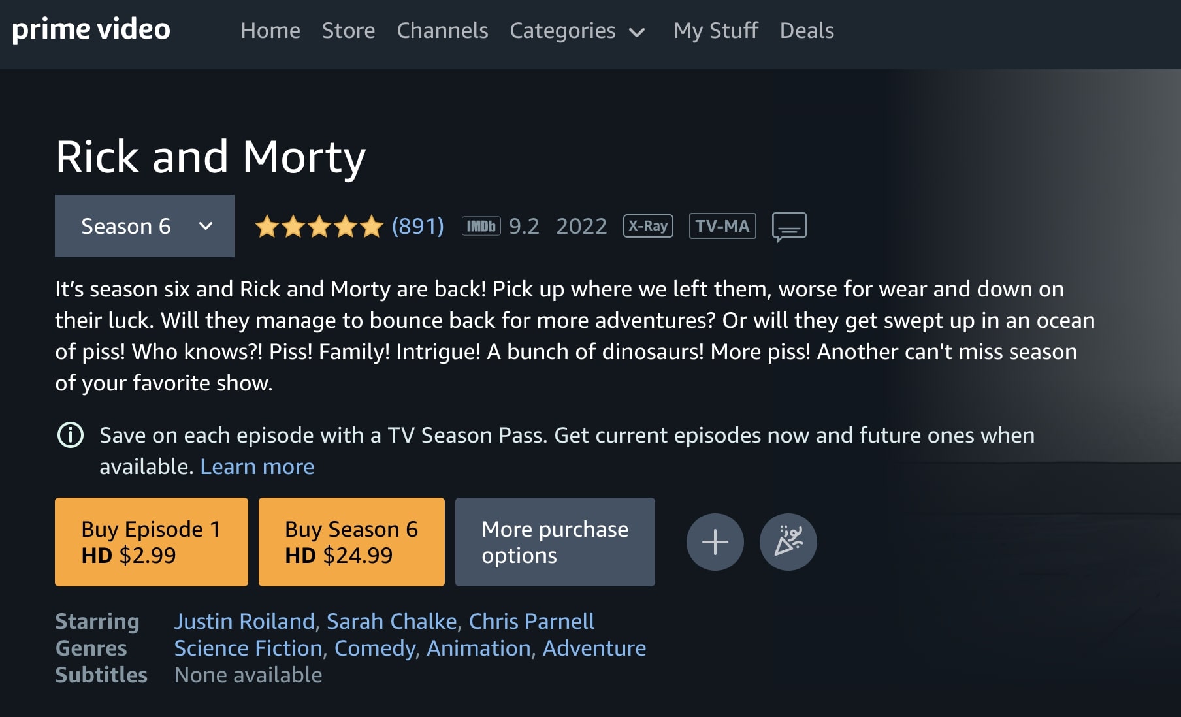This screenshot has width=1181, height=717.
Task: Add show to watchlist with plus icon
Action: [x=715, y=542]
